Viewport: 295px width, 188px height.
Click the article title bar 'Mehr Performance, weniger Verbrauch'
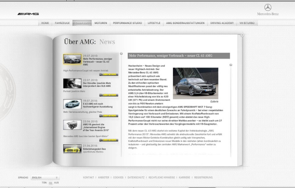coord(179,56)
